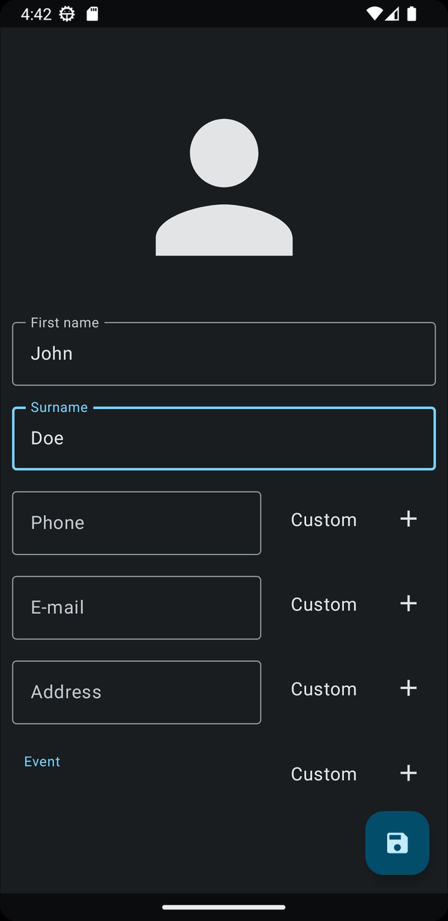448x921 pixels.
Task: Open the Custom label selector for E-mail
Action: tap(324, 604)
